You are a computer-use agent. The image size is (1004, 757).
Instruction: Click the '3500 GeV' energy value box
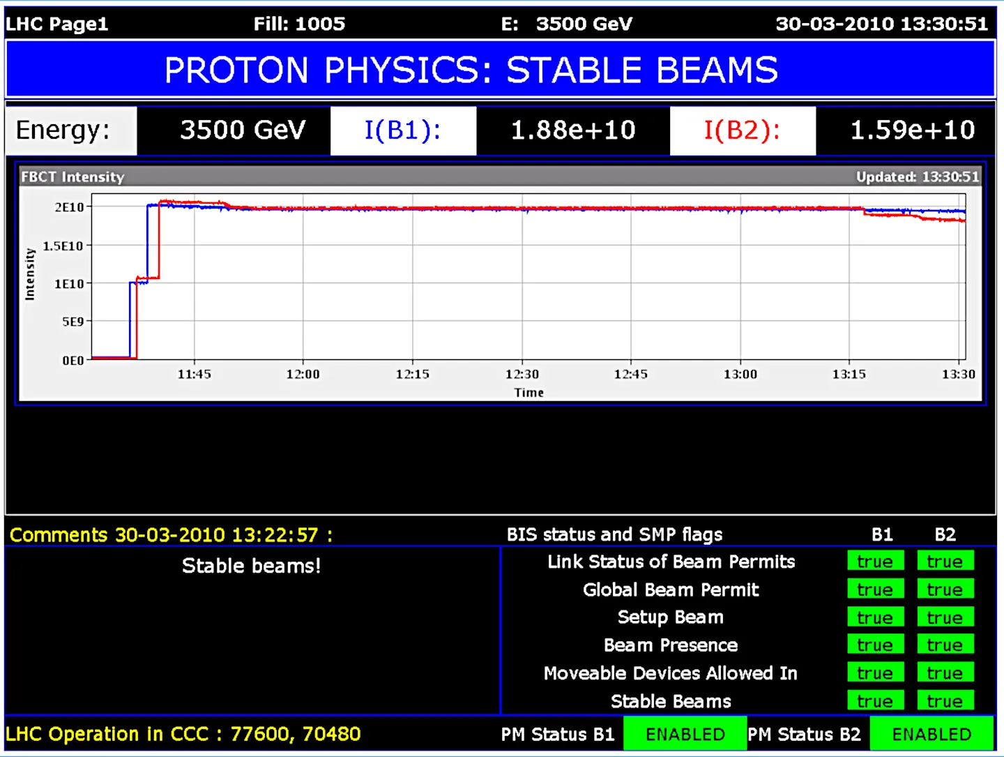click(x=234, y=130)
